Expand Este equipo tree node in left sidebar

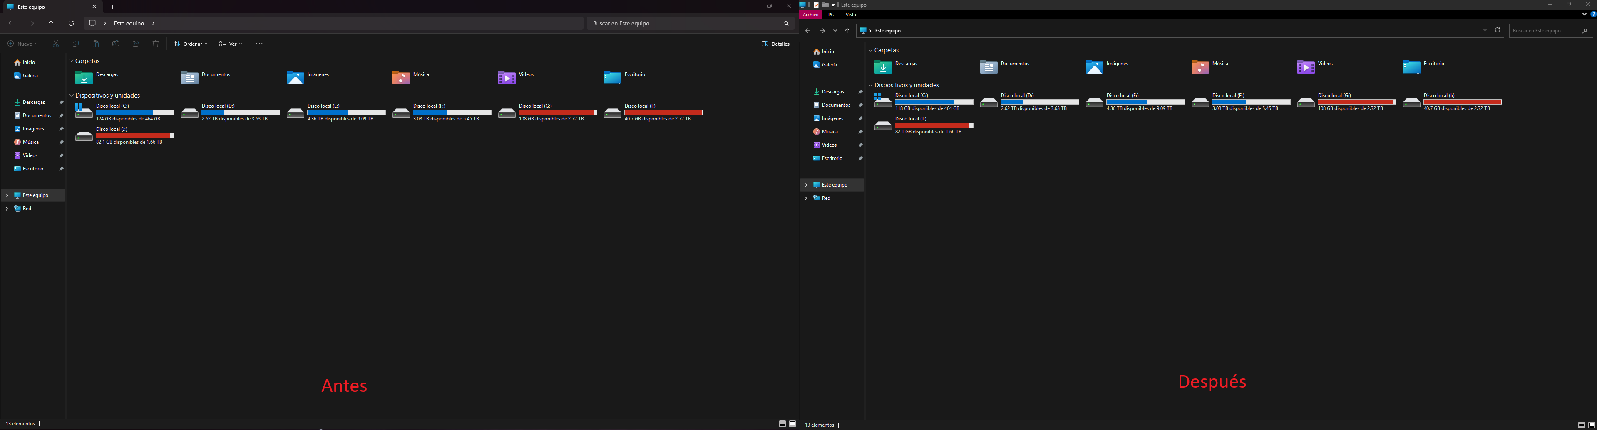point(7,196)
